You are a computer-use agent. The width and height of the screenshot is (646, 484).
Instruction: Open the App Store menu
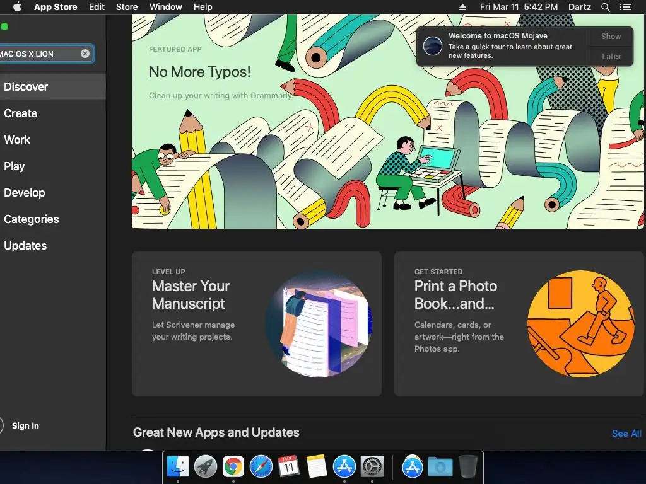pos(56,7)
